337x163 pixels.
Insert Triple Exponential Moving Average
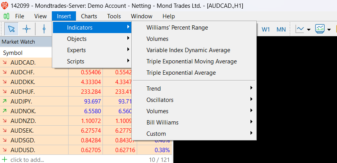191,61
